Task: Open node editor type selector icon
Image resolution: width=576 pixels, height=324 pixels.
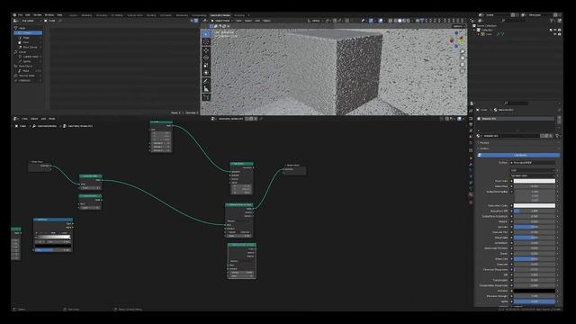Action: [16, 119]
